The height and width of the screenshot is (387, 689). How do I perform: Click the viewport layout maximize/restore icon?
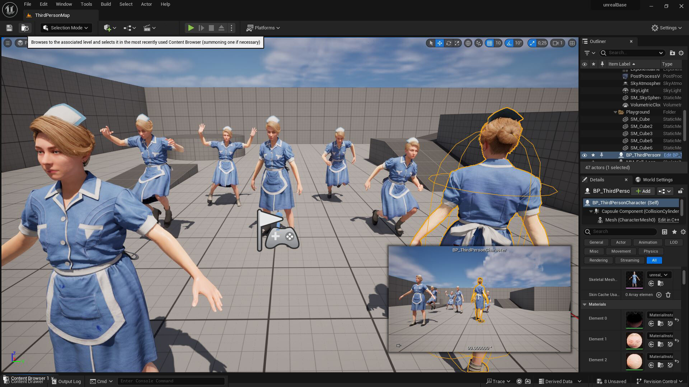(x=572, y=43)
